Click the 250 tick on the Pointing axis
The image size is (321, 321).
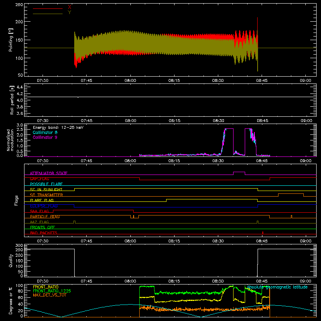[x=19, y=5]
